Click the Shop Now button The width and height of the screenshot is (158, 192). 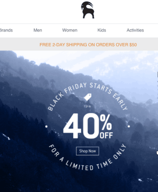(x=88, y=151)
